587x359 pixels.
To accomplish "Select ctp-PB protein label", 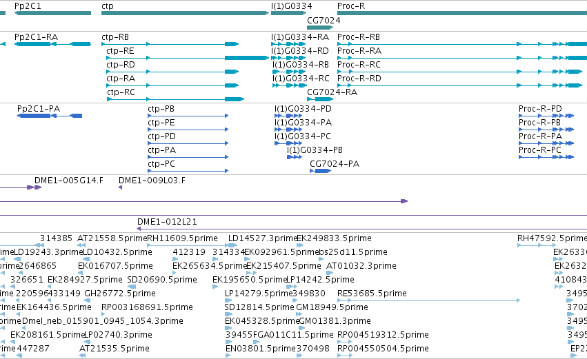I will click(161, 109).
